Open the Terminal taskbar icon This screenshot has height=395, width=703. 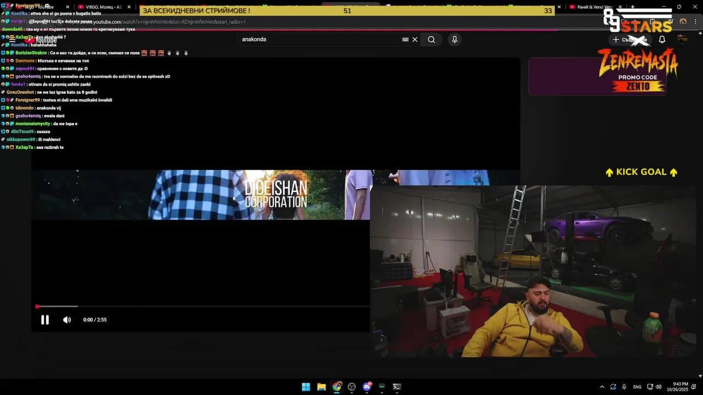coord(397,387)
